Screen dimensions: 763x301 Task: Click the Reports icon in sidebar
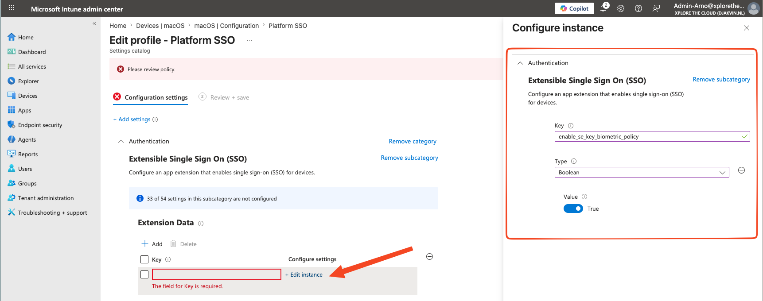click(12, 154)
